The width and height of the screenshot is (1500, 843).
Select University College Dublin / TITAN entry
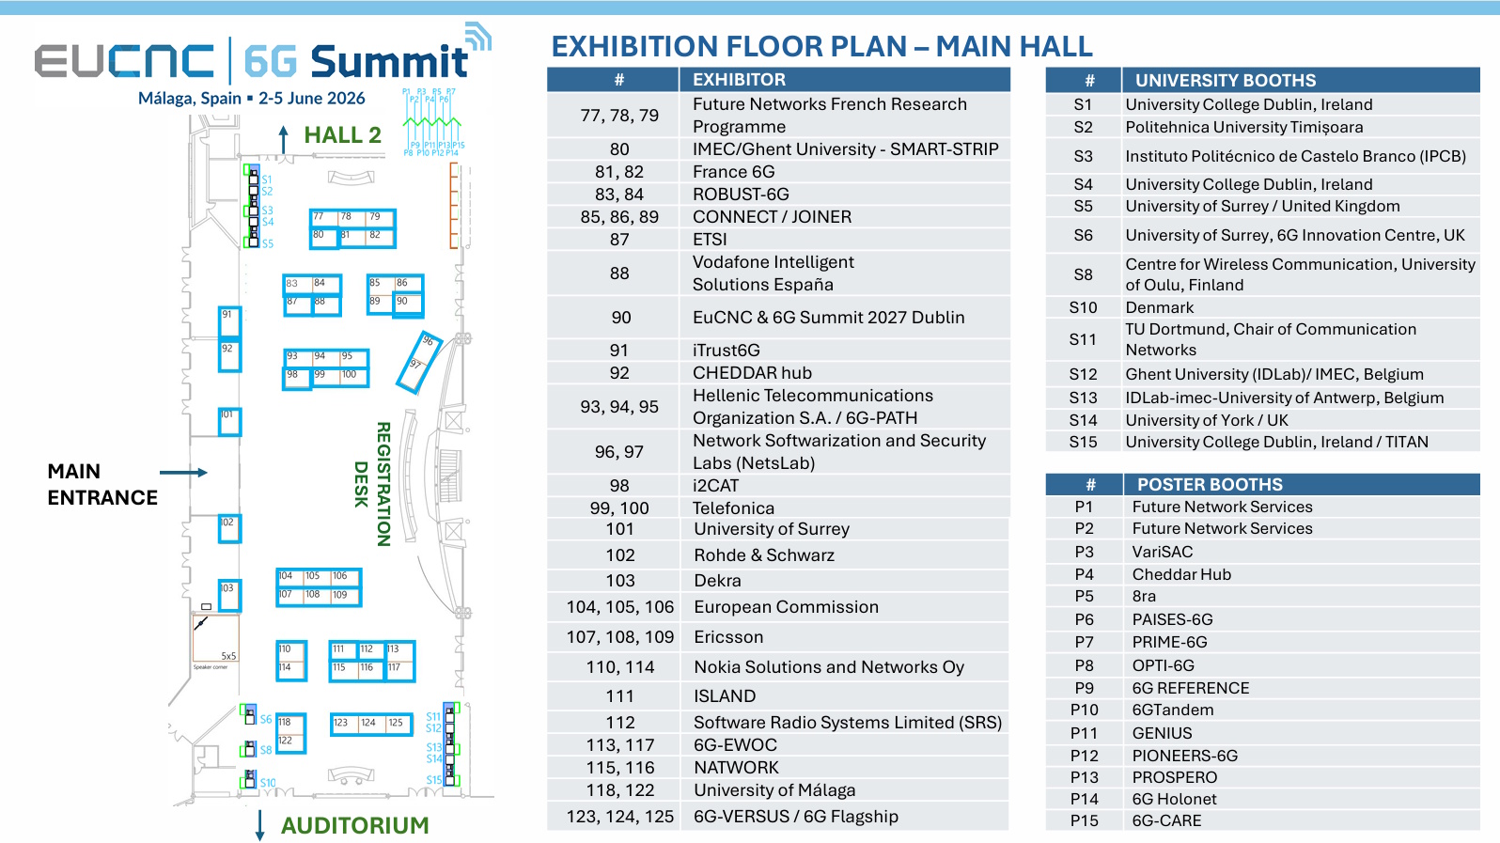(1276, 442)
